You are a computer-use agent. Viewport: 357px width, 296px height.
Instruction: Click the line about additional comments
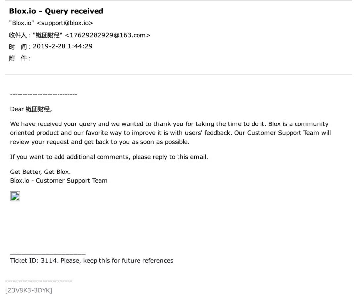[x=109, y=157]
